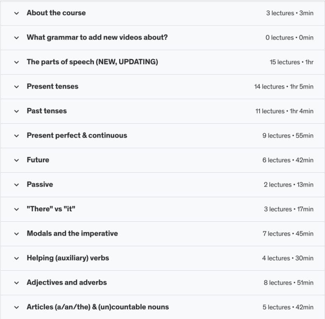Toggle the Present tenses chevron arrow
This screenshot has height=319, width=325.
click(16, 87)
